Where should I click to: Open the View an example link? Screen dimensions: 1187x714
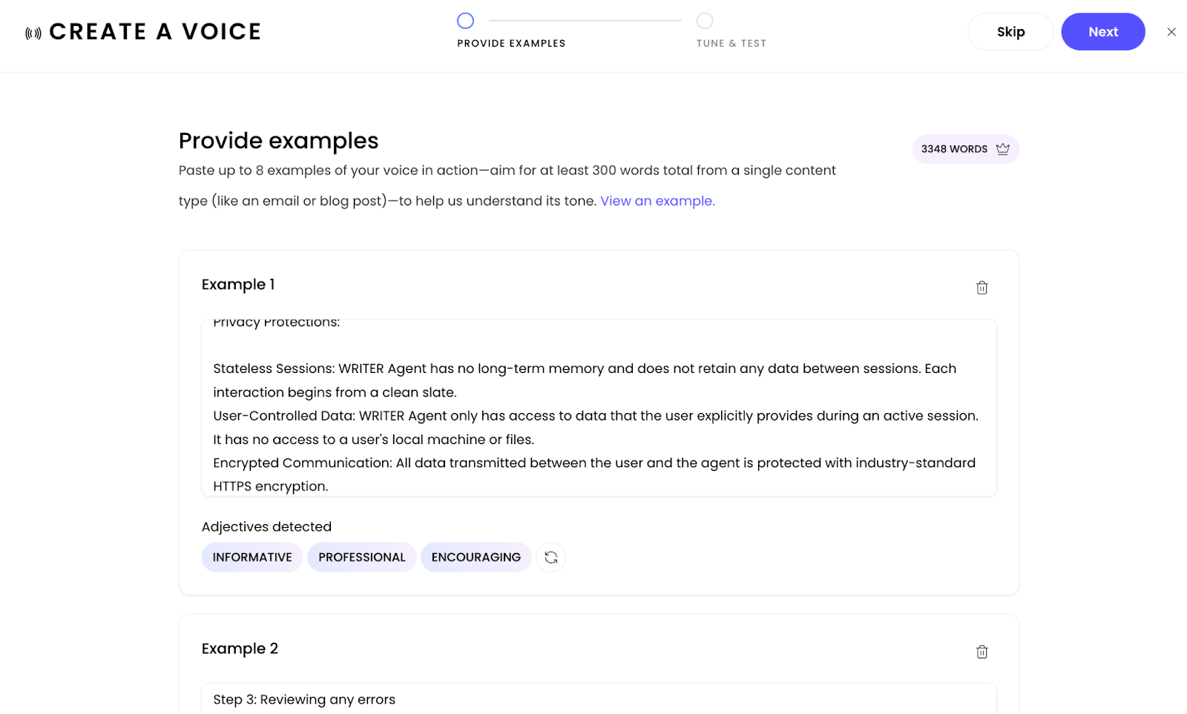(657, 201)
